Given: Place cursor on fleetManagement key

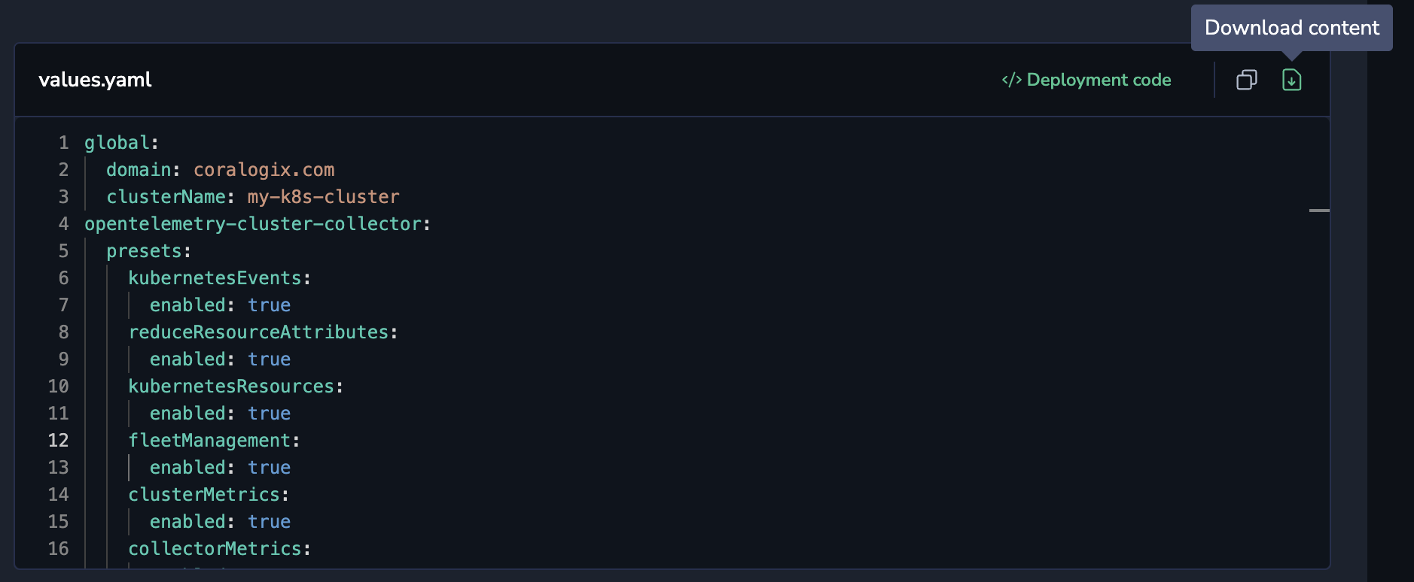Looking at the screenshot, I should tap(209, 441).
